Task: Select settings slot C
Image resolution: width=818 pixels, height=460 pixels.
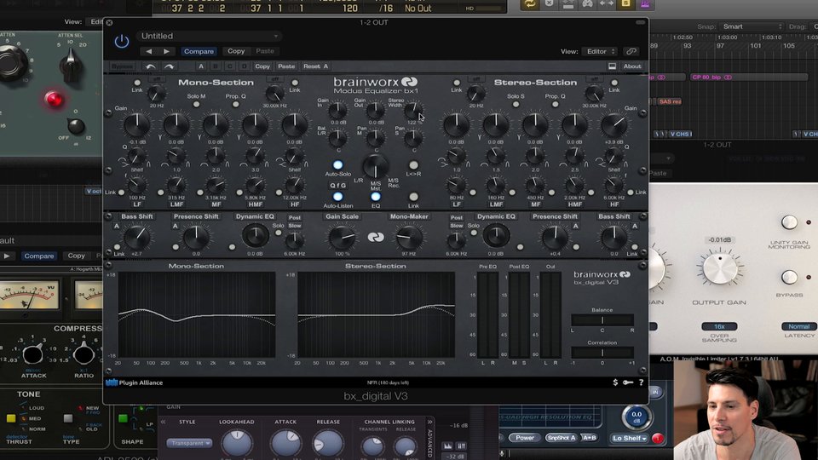Action: [229, 66]
